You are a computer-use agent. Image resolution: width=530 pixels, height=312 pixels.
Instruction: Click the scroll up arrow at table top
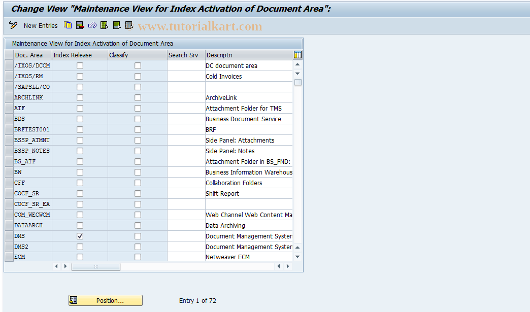297,64
